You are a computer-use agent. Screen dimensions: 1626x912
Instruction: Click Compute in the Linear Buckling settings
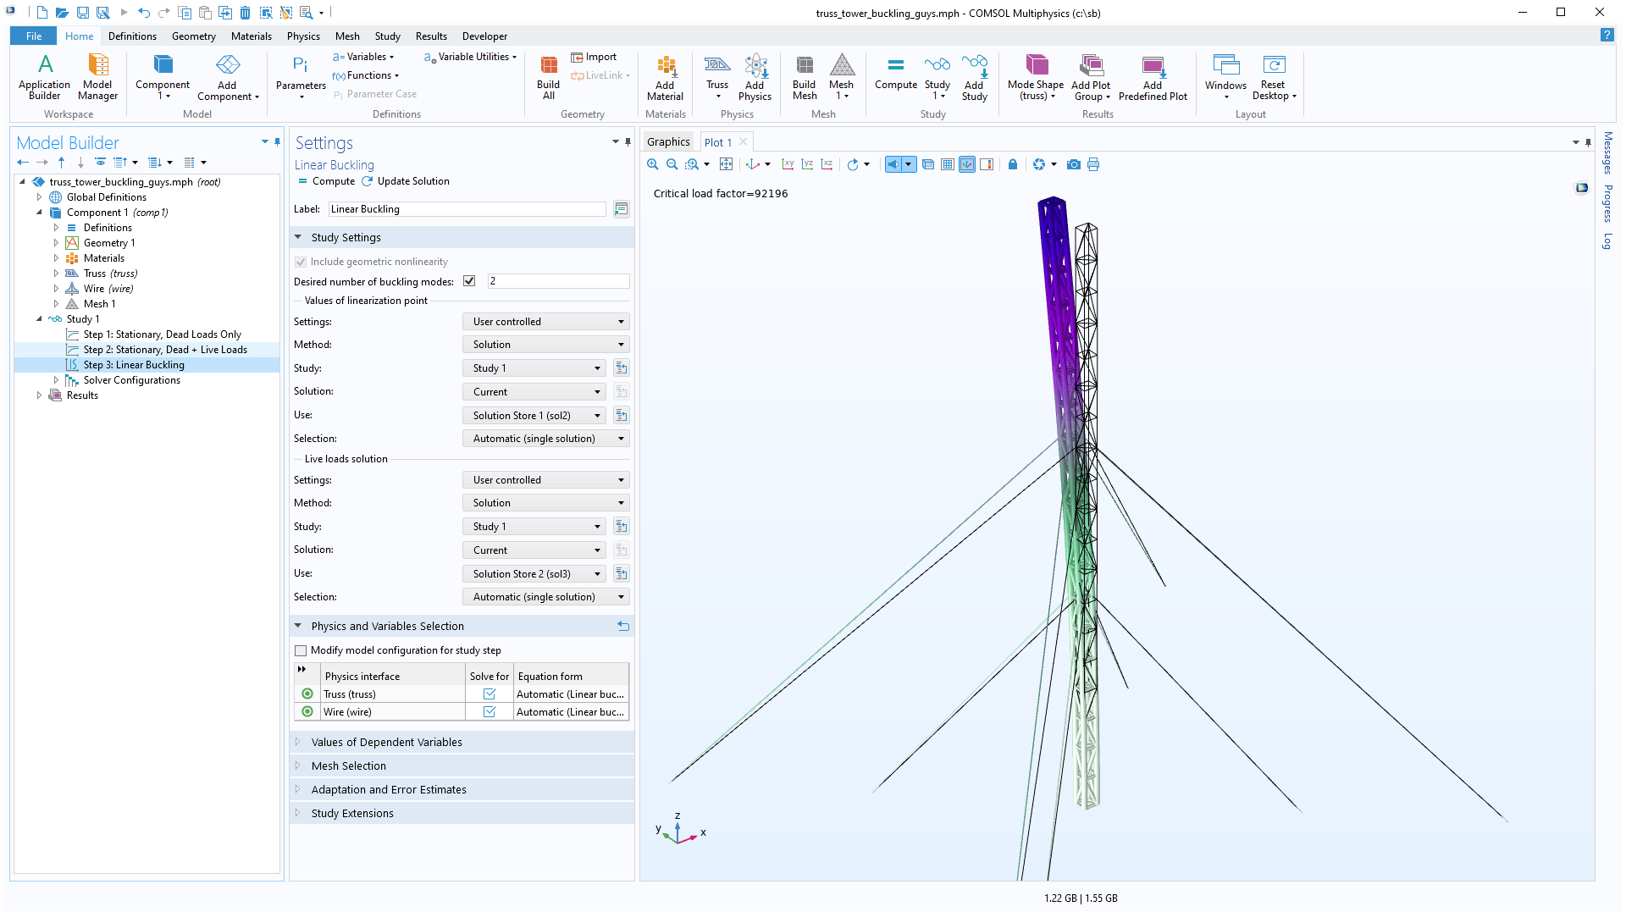pyautogui.click(x=331, y=180)
